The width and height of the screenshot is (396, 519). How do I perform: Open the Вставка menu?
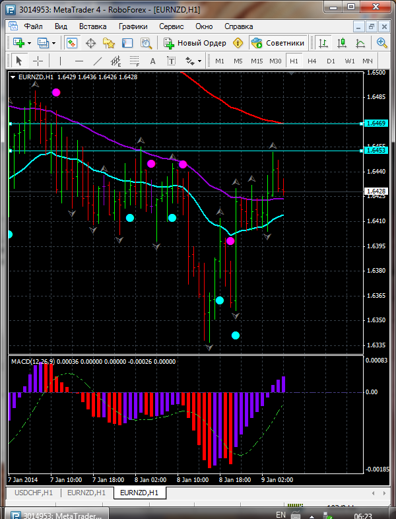tap(92, 26)
